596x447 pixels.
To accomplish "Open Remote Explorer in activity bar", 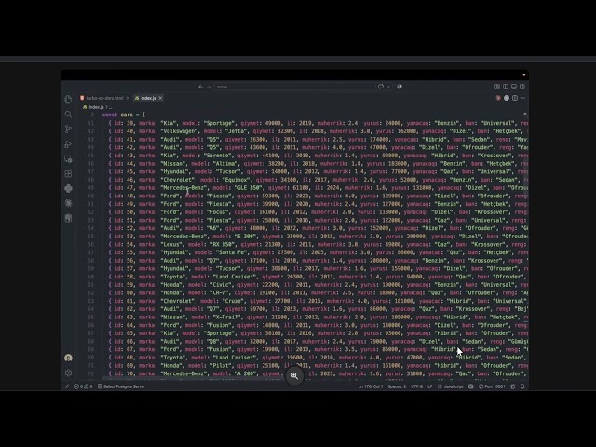I will (68, 159).
